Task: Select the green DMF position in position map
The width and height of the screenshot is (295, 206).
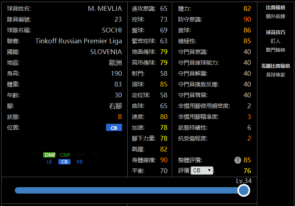Action: click(50, 155)
